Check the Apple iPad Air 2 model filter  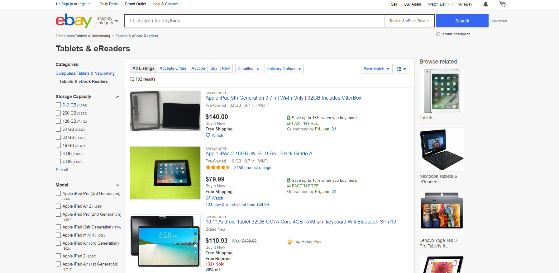click(58, 206)
